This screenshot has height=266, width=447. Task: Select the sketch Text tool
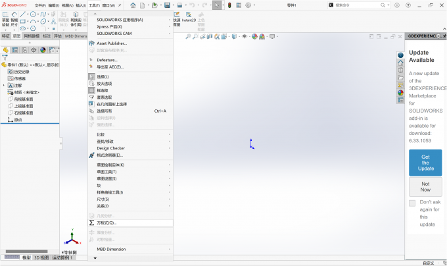53,22
